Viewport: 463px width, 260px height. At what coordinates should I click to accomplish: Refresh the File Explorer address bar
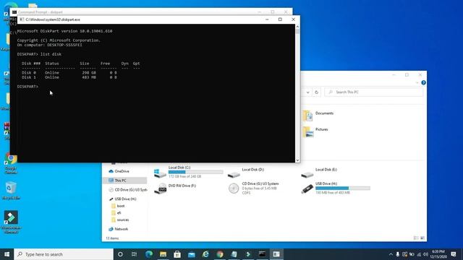(x=316, y=92)
